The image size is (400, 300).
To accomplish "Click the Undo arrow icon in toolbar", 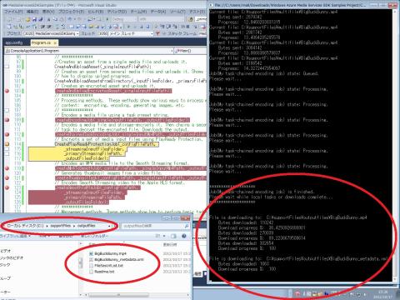I will (x=70, y=19).
